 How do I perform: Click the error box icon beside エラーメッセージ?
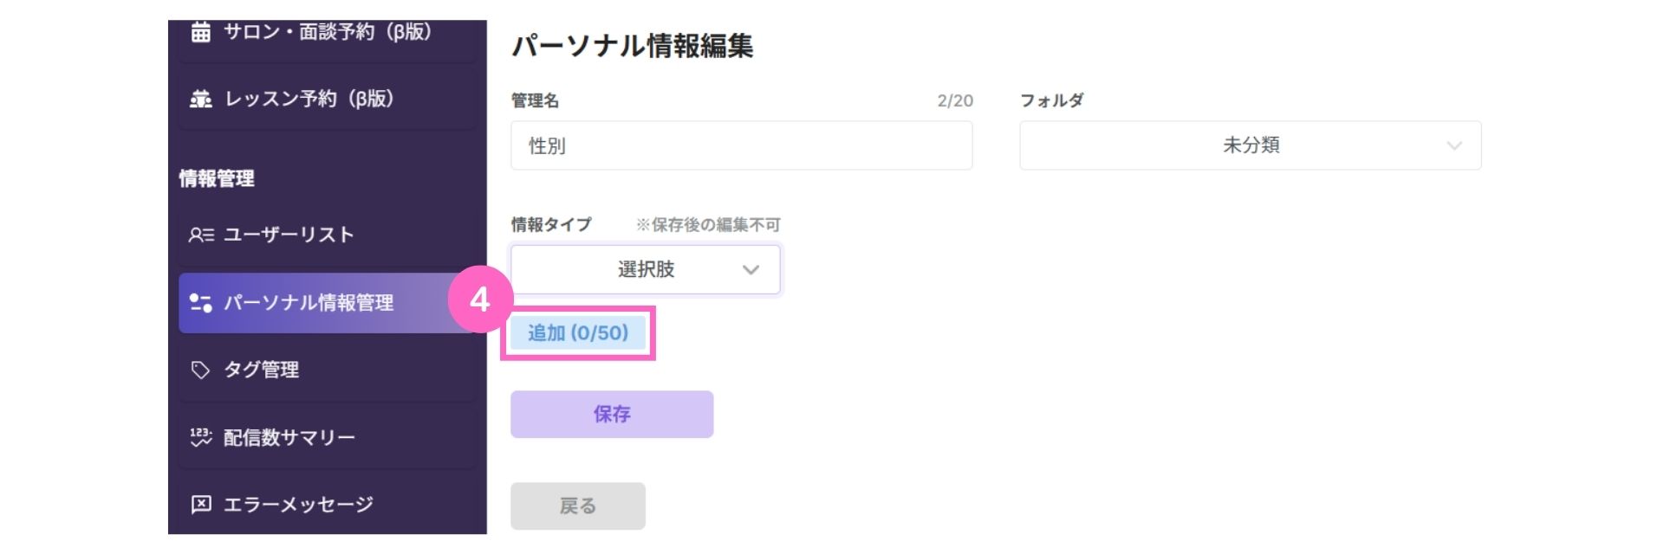[200, 505]
